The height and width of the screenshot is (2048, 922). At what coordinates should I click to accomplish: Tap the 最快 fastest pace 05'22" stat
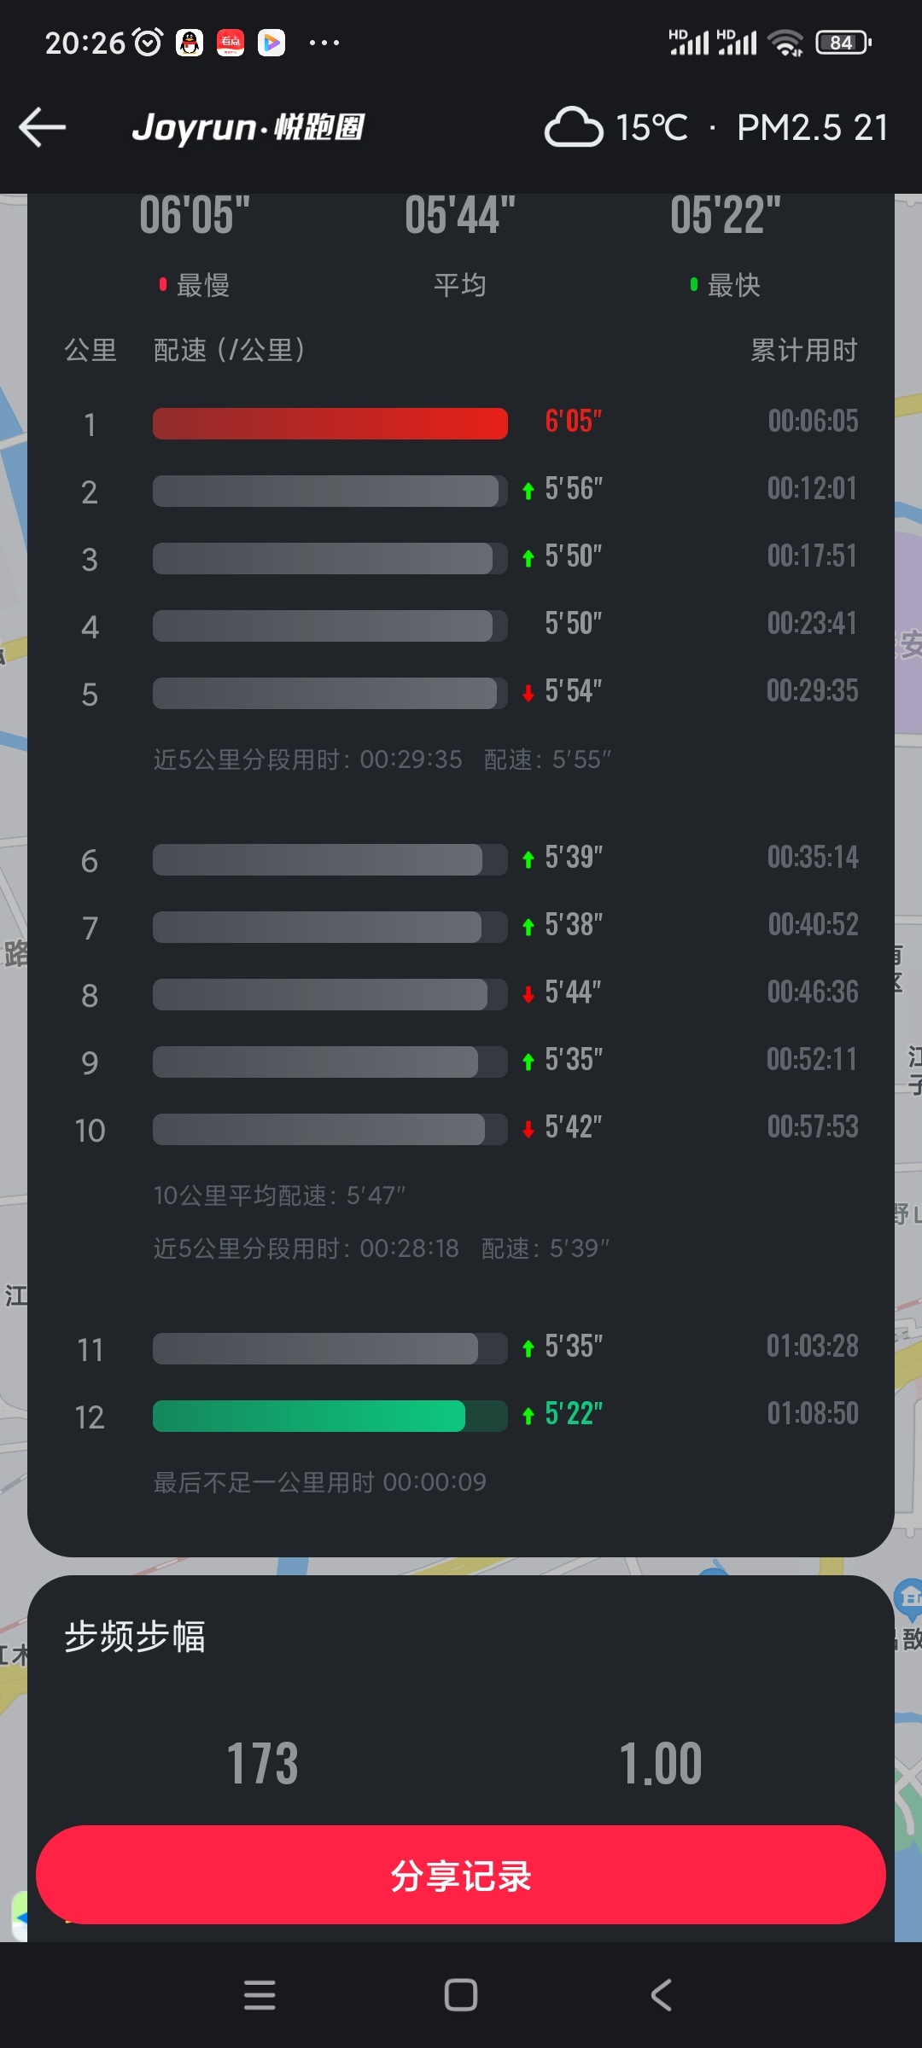click(x=725, y=215)
